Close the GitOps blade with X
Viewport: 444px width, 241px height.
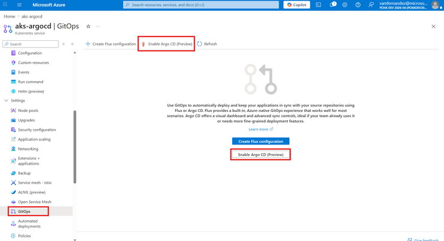click(433, 26)
